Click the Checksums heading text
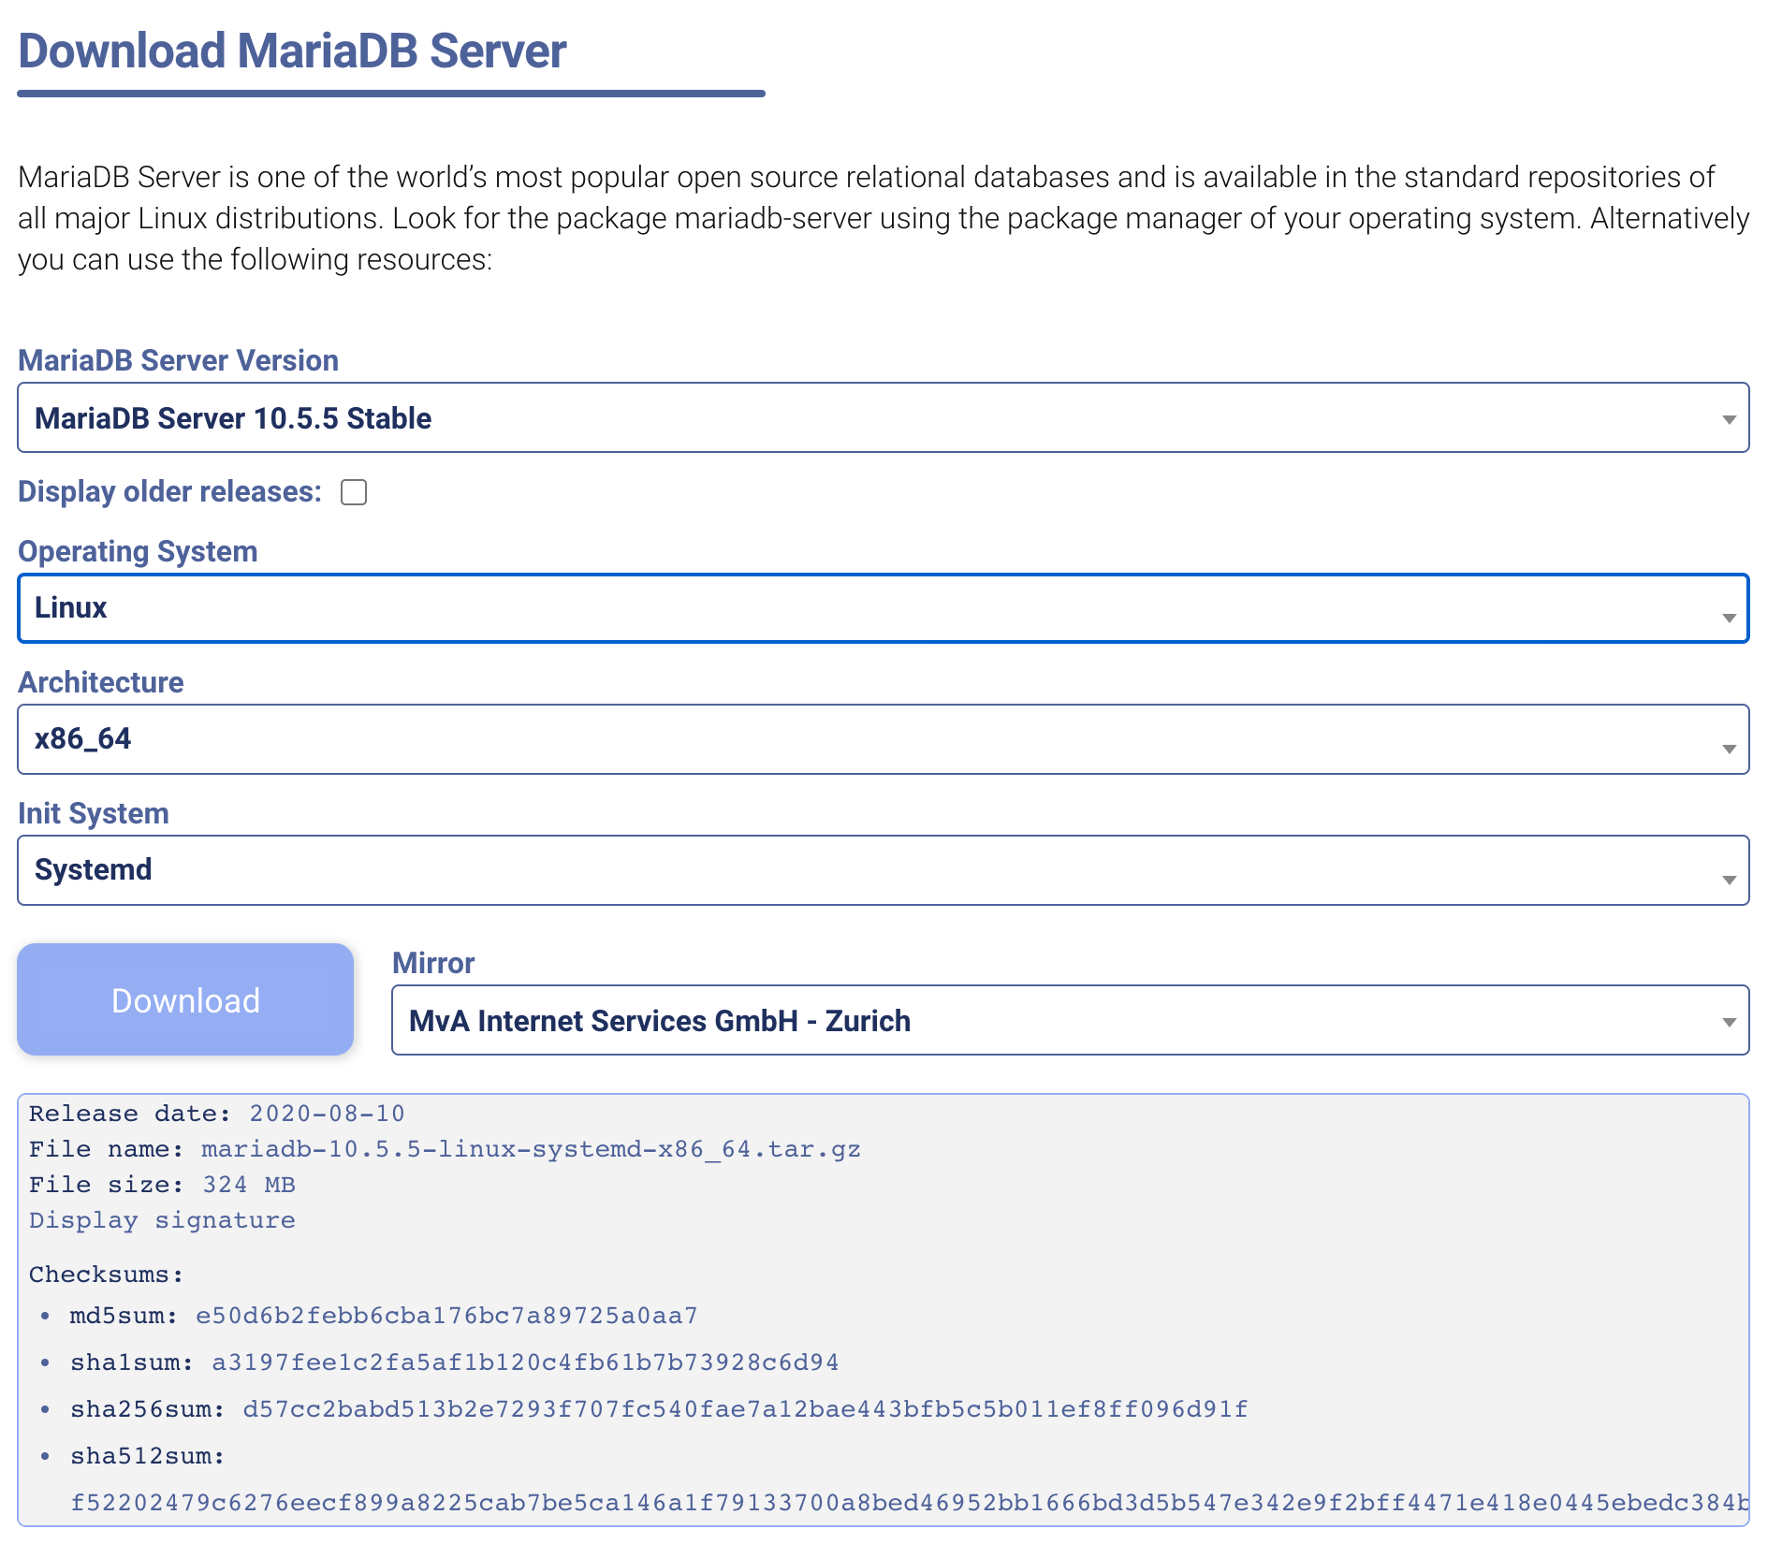The width and height of the screenshot is (1782, 1544). (x=106, y=1275)
